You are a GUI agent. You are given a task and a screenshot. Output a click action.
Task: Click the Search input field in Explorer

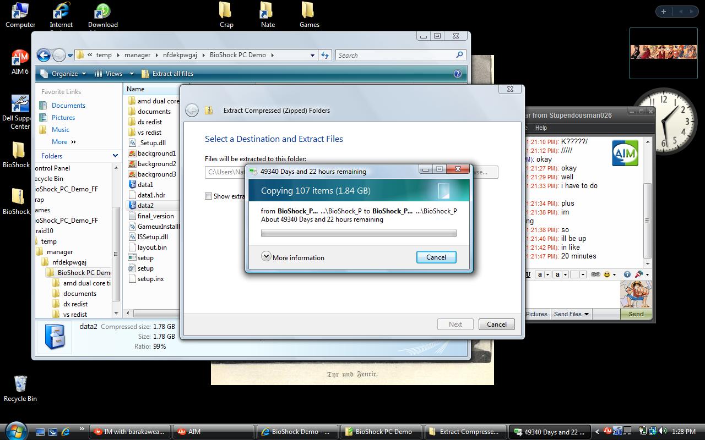395,55
